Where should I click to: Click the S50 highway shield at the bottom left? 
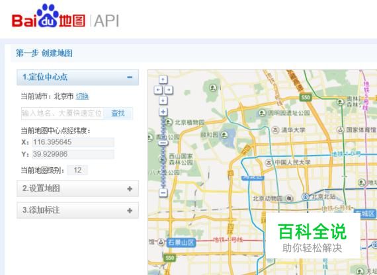coord(169,258)
